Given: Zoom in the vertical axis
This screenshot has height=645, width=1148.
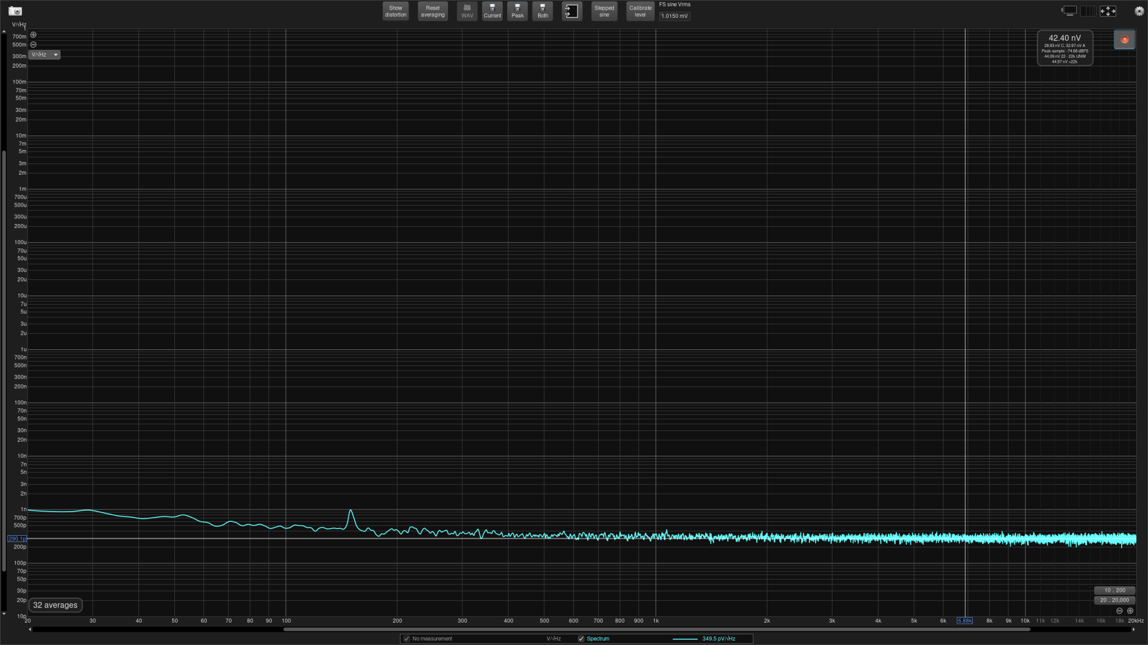Looking at the screenshot, I should (33, 35).
